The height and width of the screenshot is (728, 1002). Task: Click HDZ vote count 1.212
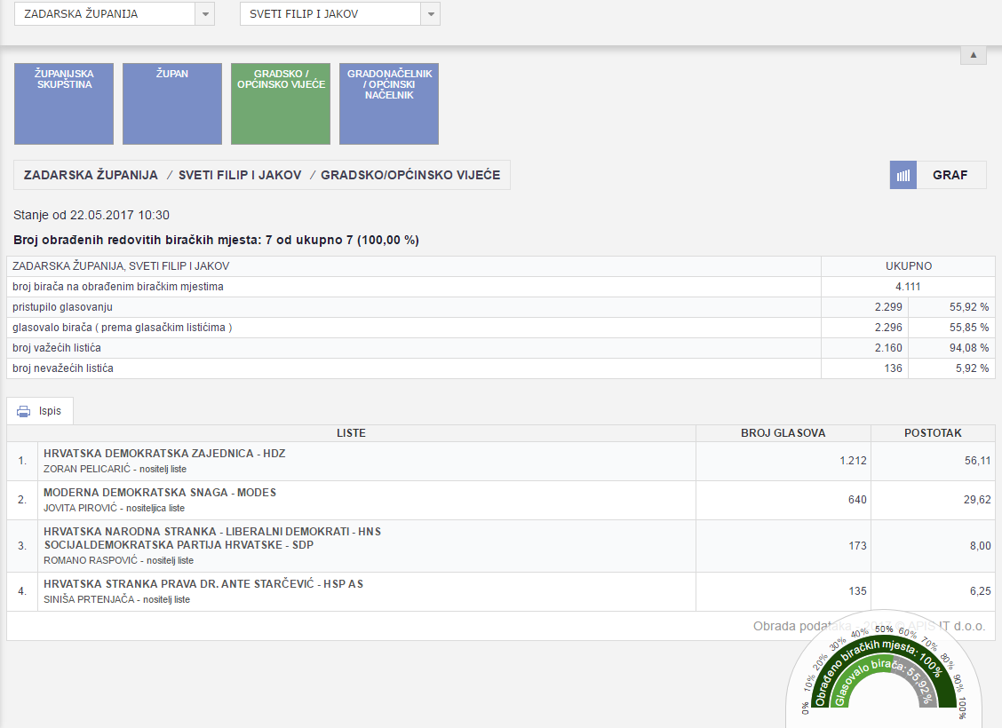coord(853,461)
